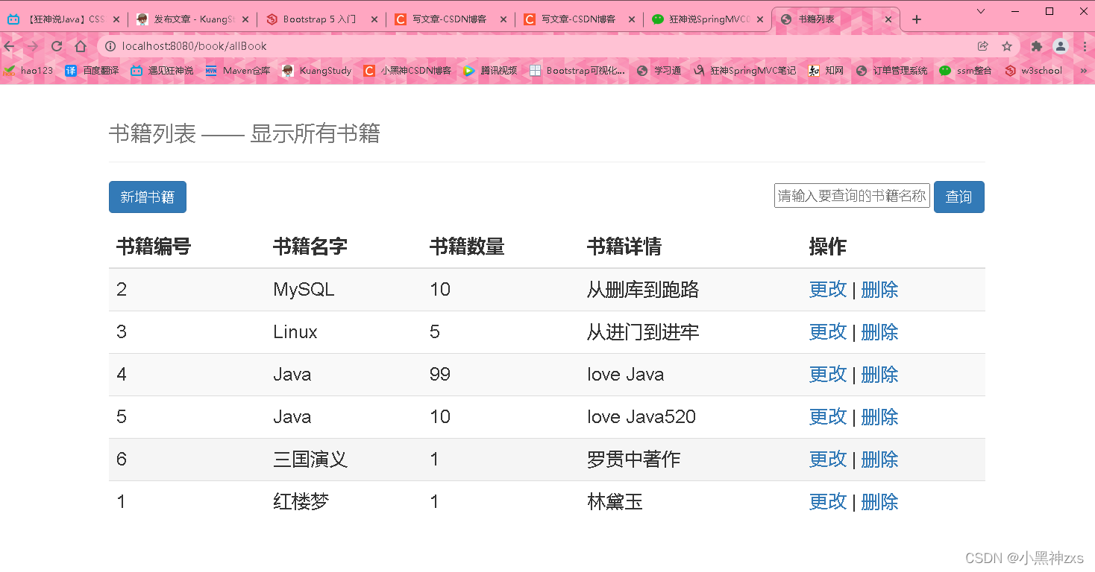Open tab search dropdown arrow

981,10
